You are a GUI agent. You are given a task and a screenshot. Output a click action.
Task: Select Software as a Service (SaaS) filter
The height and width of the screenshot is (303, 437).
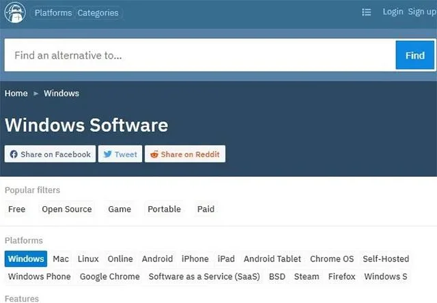(x=204, y=276)
